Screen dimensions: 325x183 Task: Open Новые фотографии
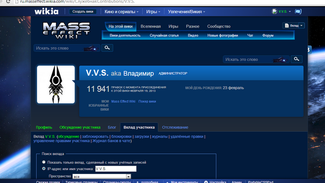[222, 36]
